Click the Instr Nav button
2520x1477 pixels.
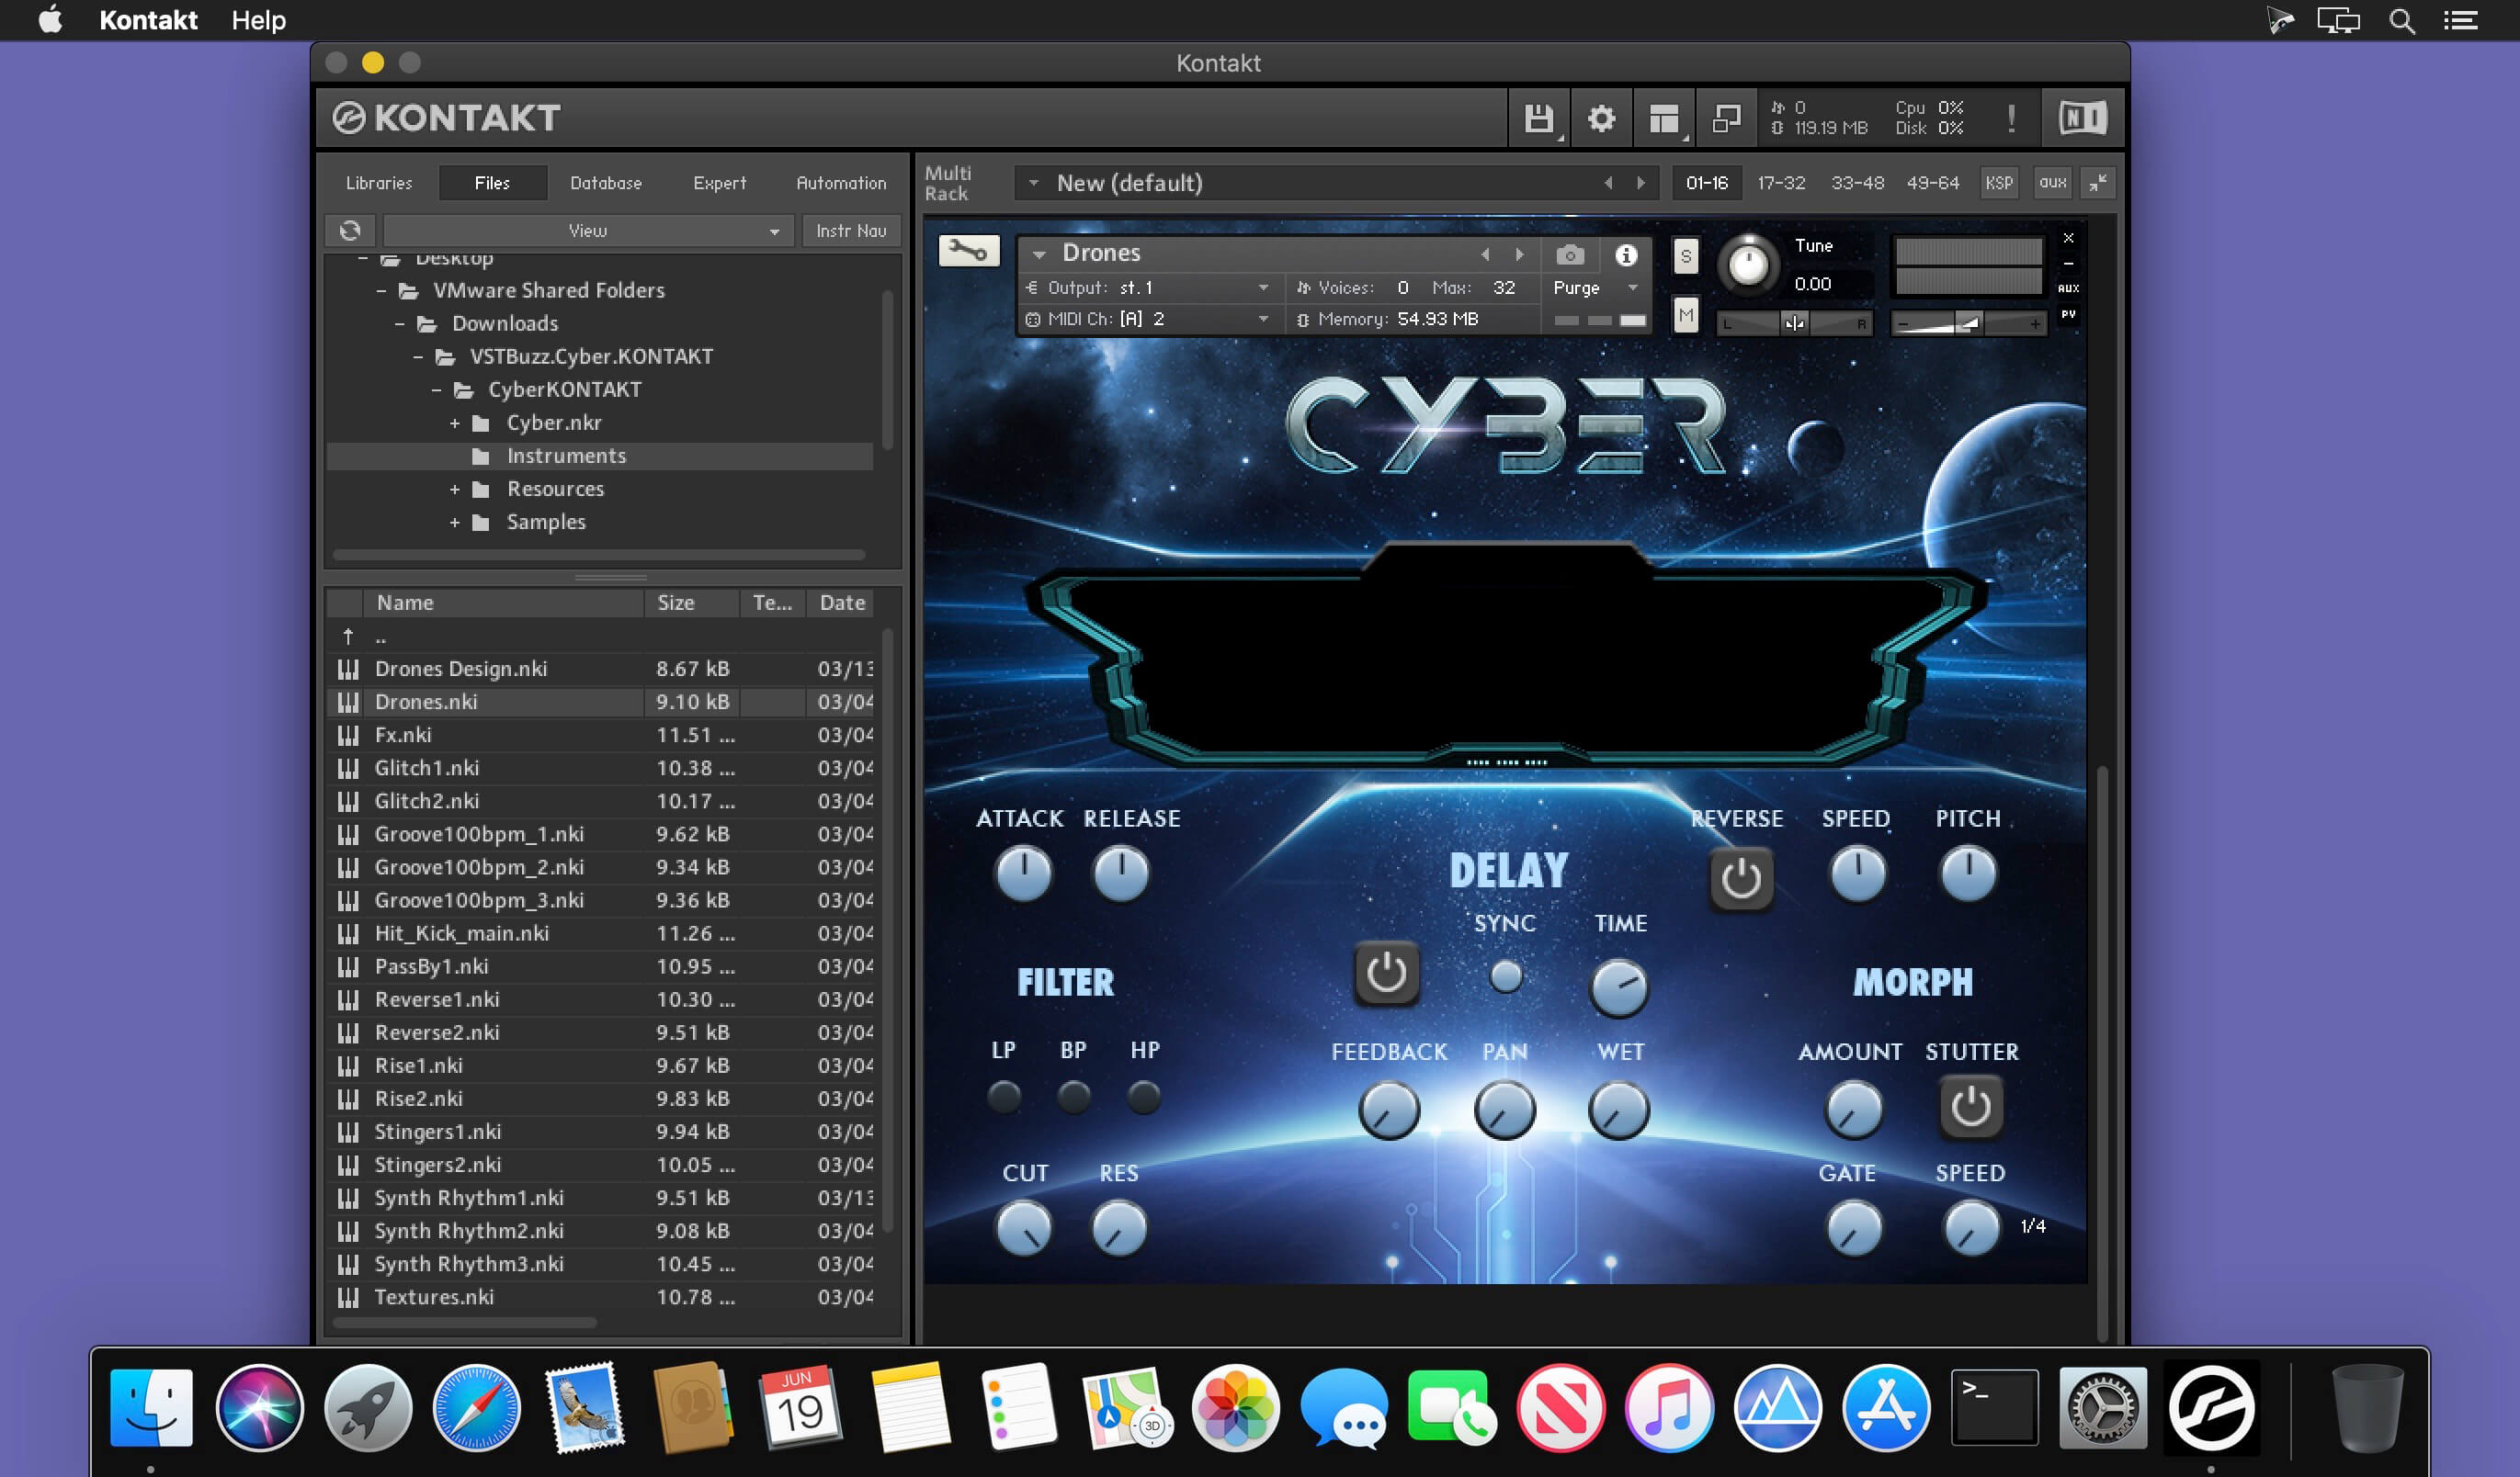[851, 231]
